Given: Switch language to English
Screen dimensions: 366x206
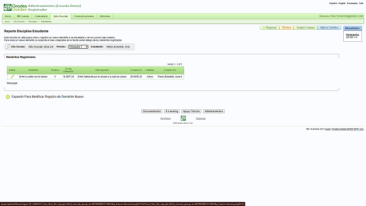Looking at the screenshot, I should coord(342,3).
